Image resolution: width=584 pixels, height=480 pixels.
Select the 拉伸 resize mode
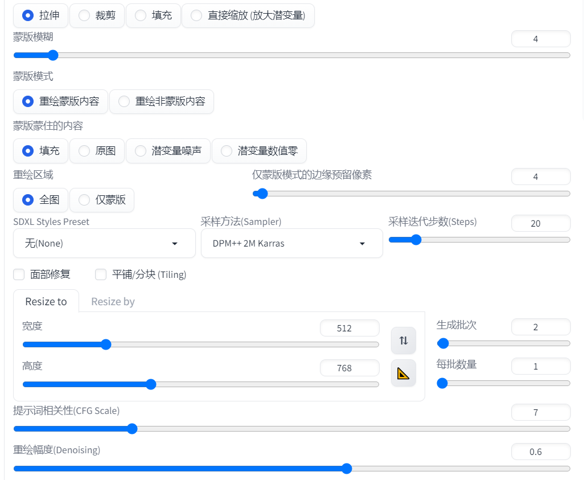pos(40,15)
